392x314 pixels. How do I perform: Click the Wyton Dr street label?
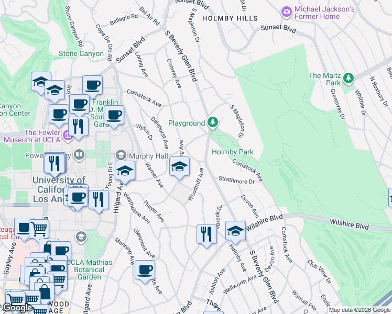[x=144, y=132]
